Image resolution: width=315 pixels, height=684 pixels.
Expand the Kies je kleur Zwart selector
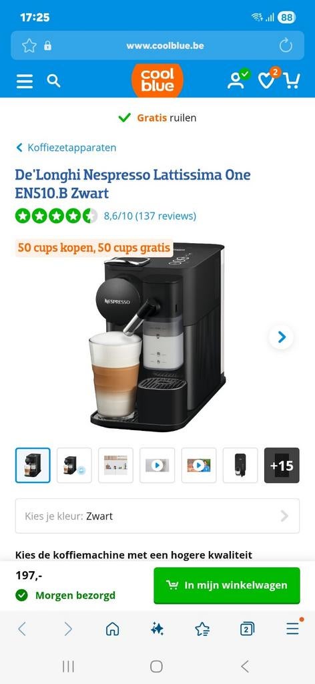(x=157, y=516)
